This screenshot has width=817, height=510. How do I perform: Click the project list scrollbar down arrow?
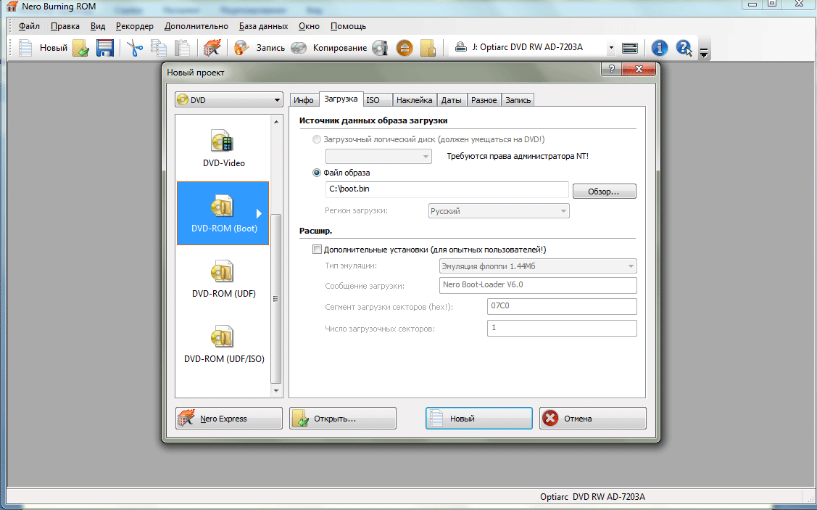(276, 390)
